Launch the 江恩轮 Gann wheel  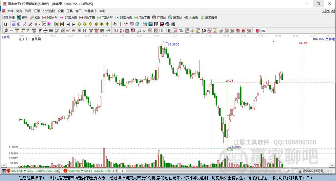[159, 18]
